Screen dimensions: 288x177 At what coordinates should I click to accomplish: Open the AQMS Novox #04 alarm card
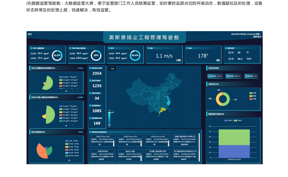tap(158, 140)
